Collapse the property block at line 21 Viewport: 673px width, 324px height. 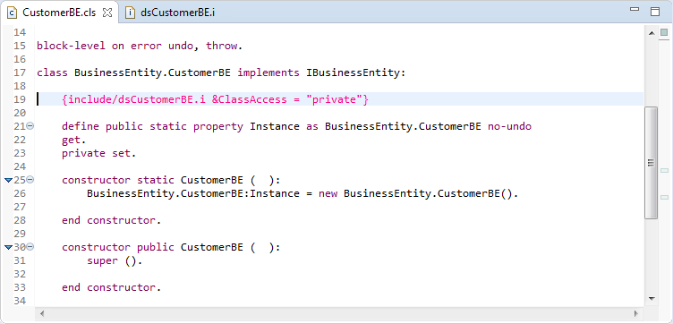(x=30, y=126)
